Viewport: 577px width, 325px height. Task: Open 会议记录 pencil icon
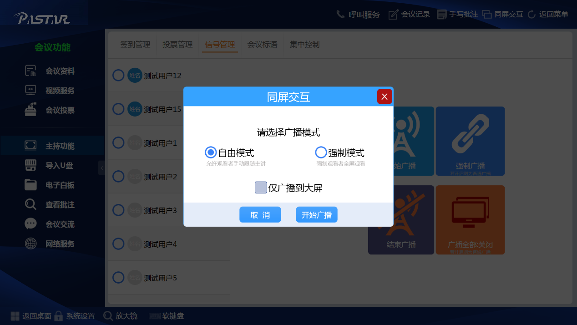(393, 15)
